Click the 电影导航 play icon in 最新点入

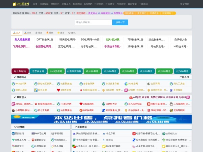click(x=149, y=104)
